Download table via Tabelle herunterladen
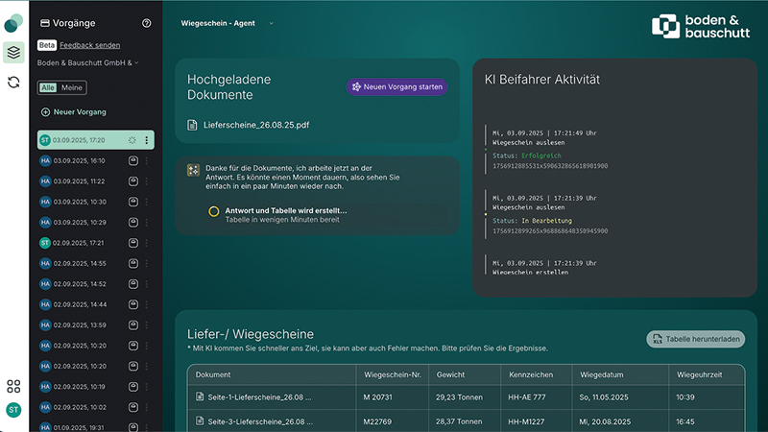This screenshot has height=432, width=768. click(x=695, y=339)
